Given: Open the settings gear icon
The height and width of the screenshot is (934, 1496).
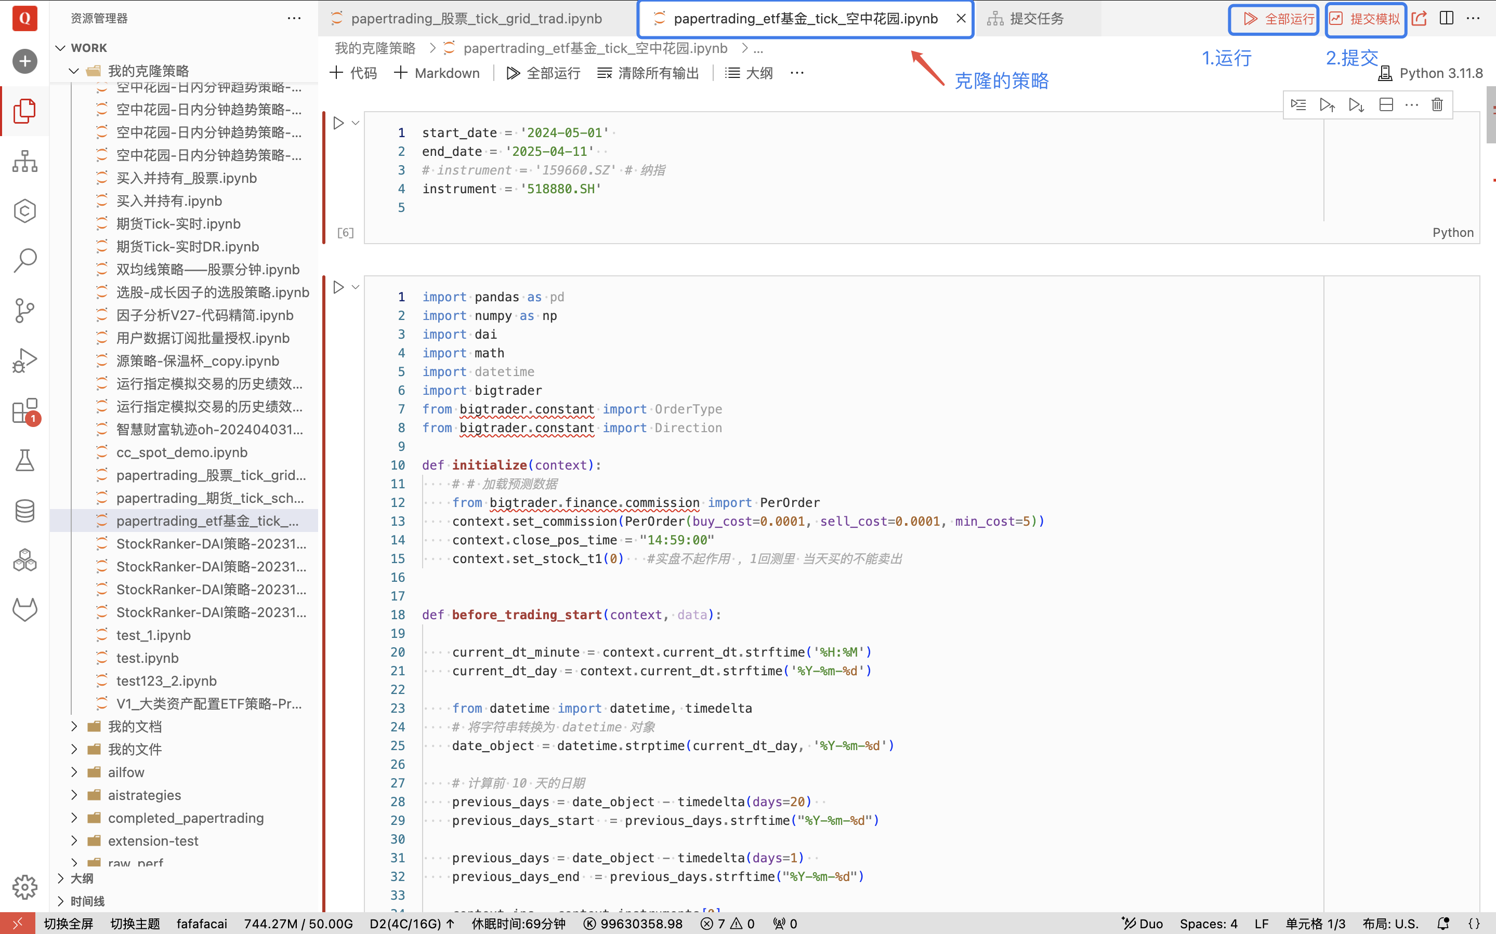Looking at the screenshot, I should click(x=25, y=887).
